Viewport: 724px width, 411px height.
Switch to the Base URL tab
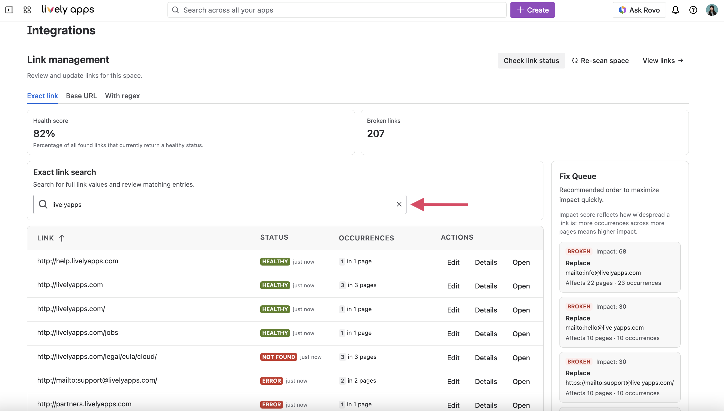81,96
